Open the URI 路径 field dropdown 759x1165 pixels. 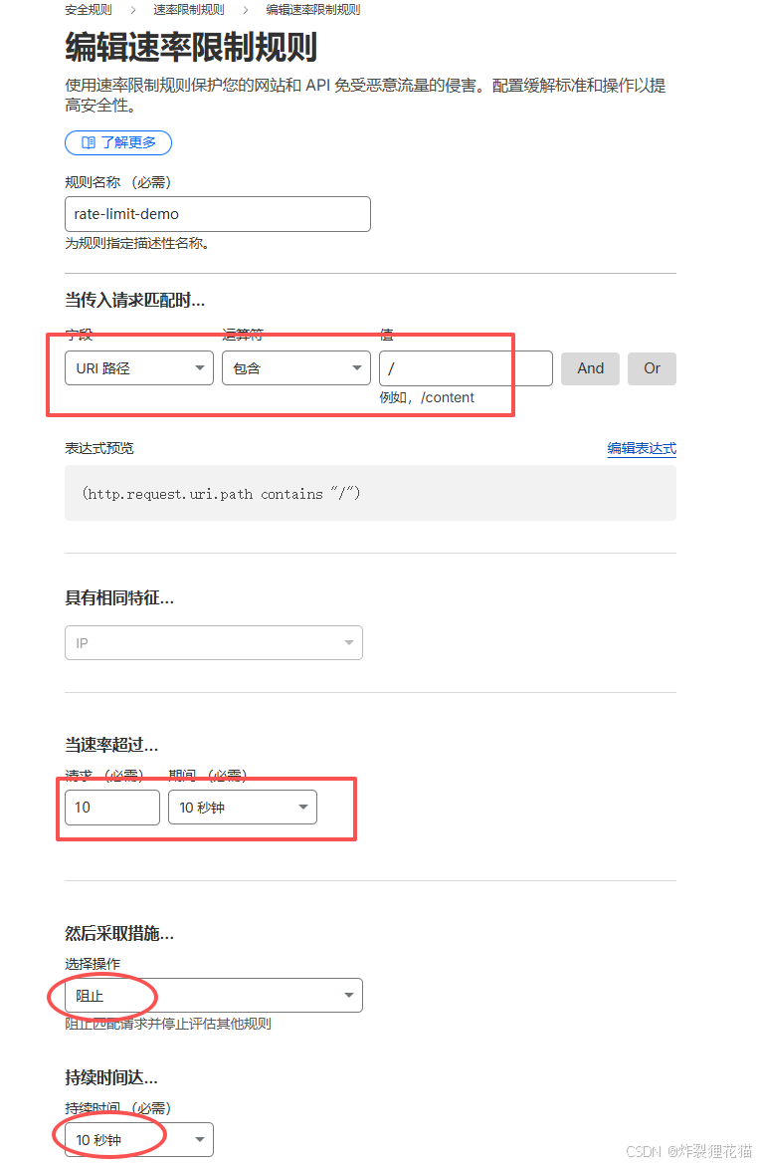pyautogui.click(x=138, y=367)
